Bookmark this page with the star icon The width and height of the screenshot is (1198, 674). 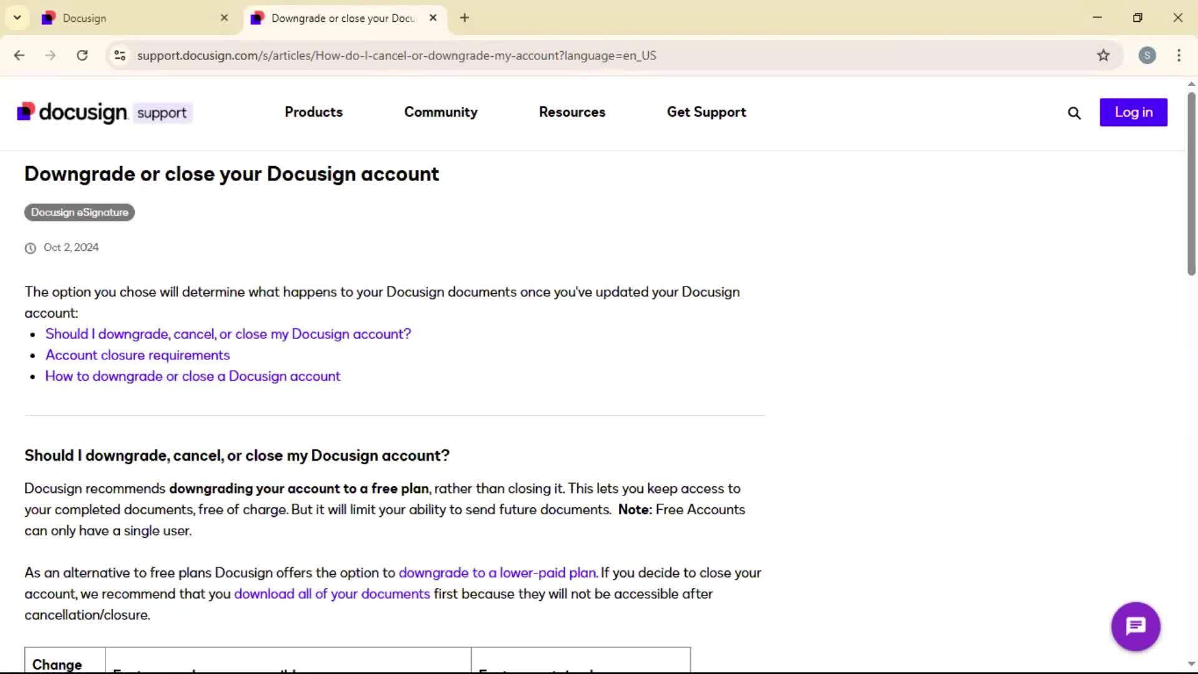click(x=1103, y=56)
